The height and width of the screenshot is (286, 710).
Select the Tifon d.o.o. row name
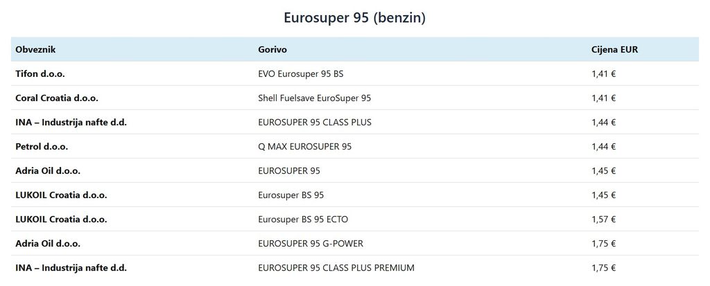pos(40,74)
